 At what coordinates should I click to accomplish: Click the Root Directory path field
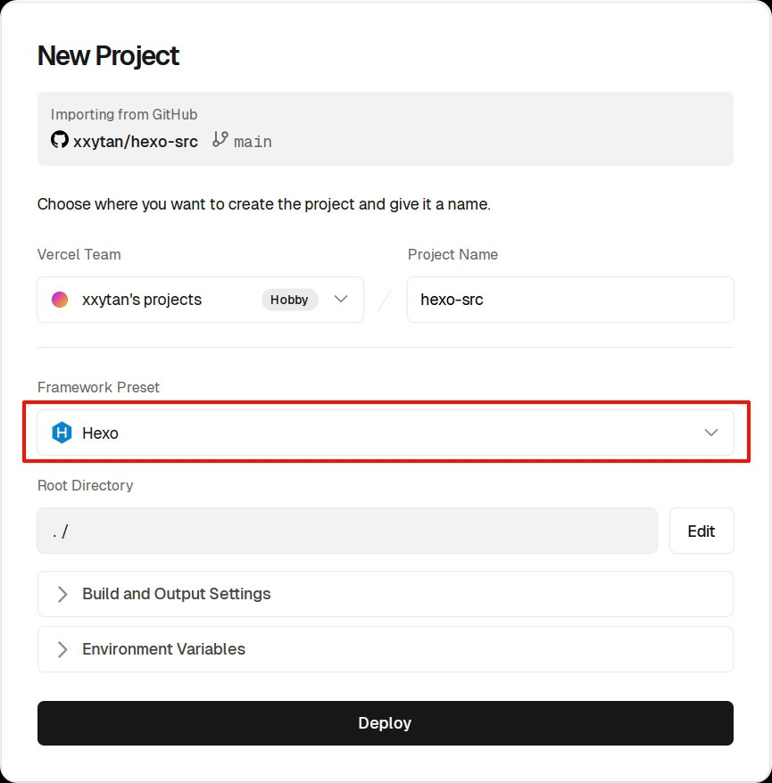click(347, 532)
